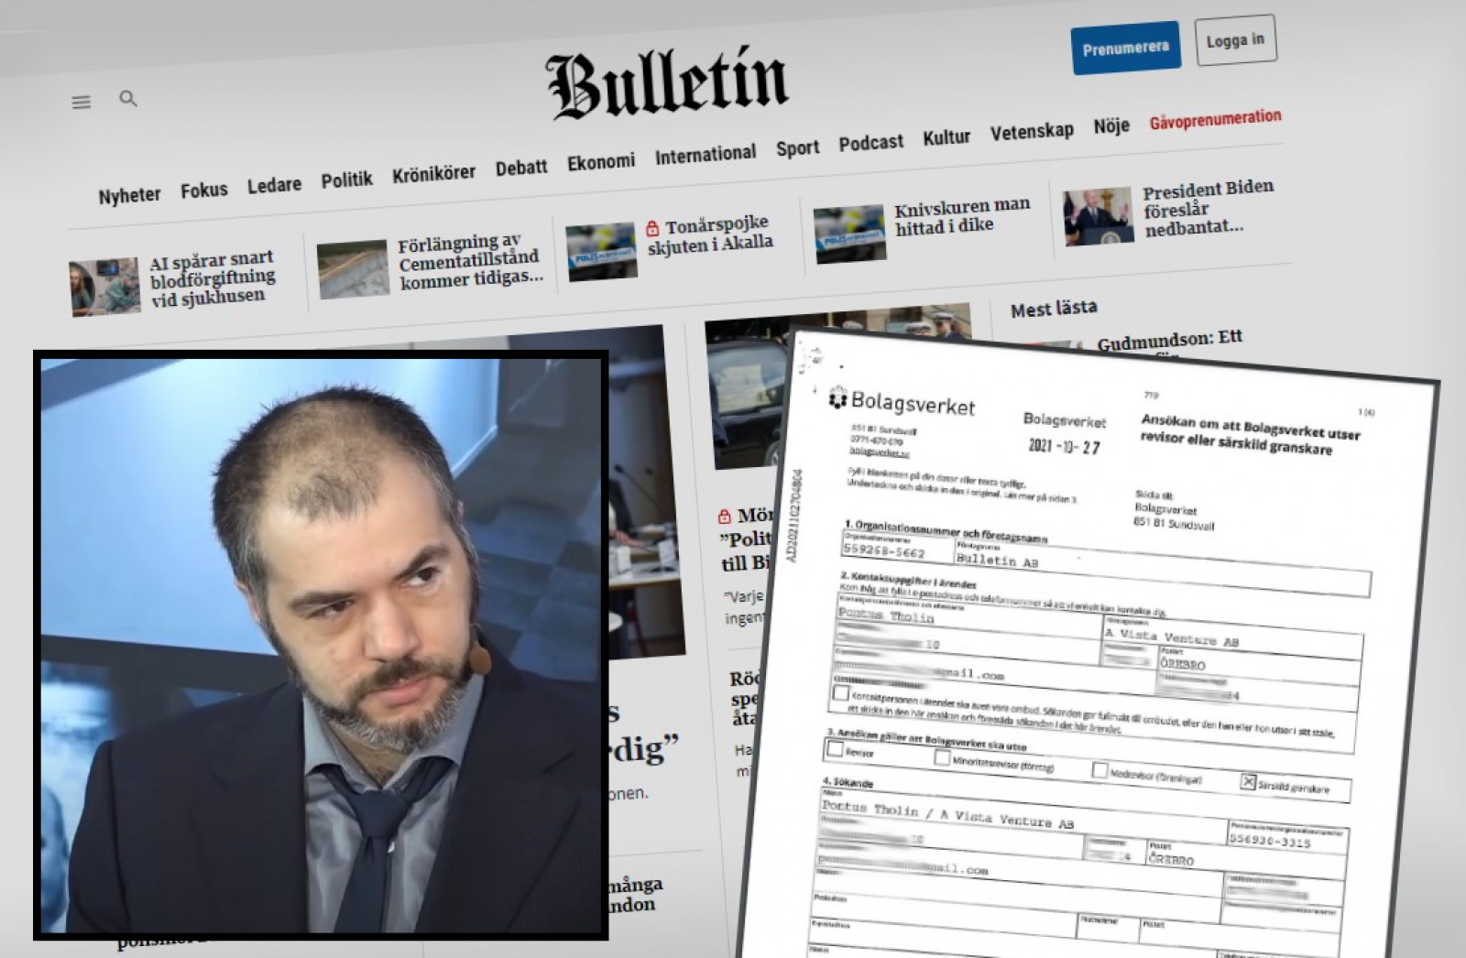Click the Bolagsverket logo on the form

903,402
